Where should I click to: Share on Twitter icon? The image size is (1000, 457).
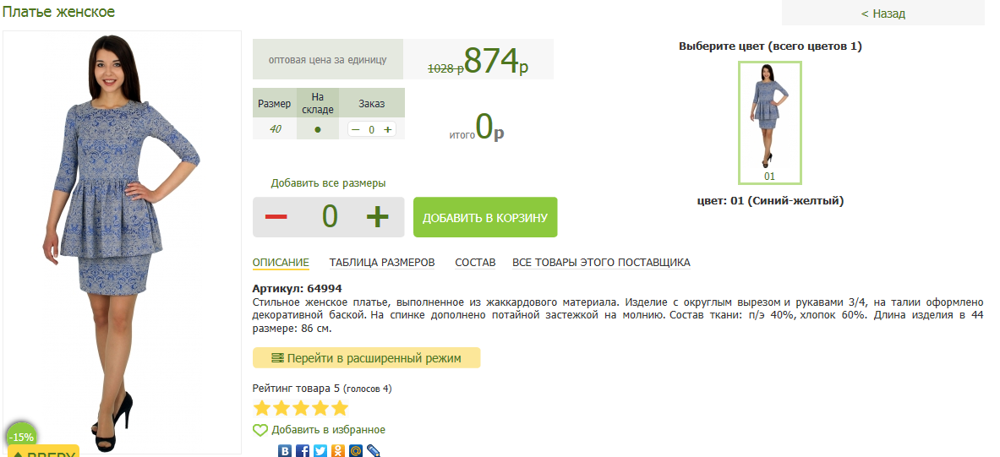point(320,450)
